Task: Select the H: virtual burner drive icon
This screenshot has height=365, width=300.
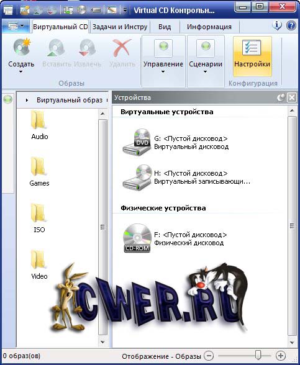Action: 137,178
